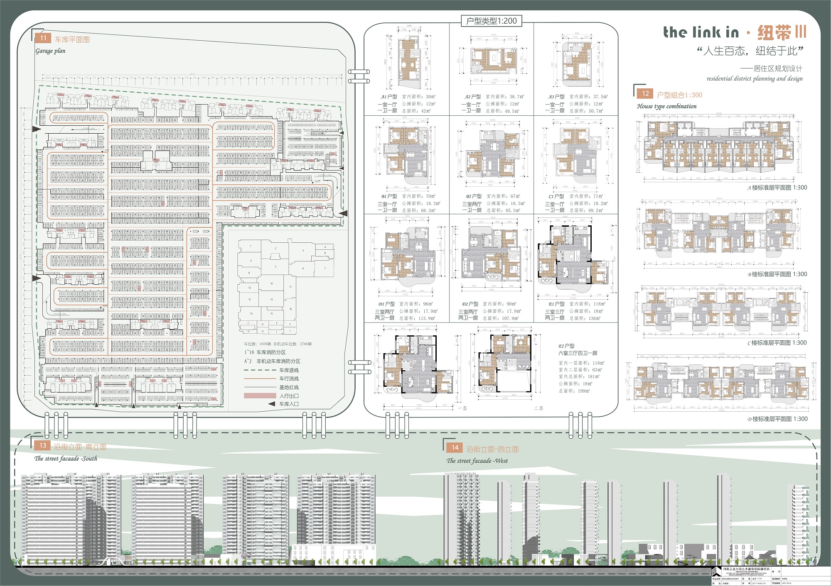Viewport: 831px width, 586px height.
Task: Select the pink pedestrian exit legend swatch
Action: (260, 396)
